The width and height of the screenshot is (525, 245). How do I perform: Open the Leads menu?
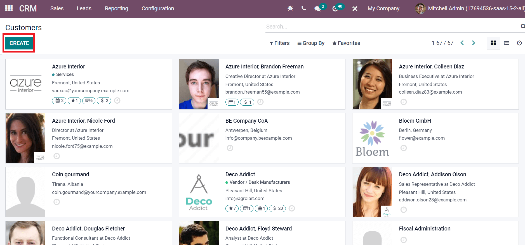pos(84,8)
